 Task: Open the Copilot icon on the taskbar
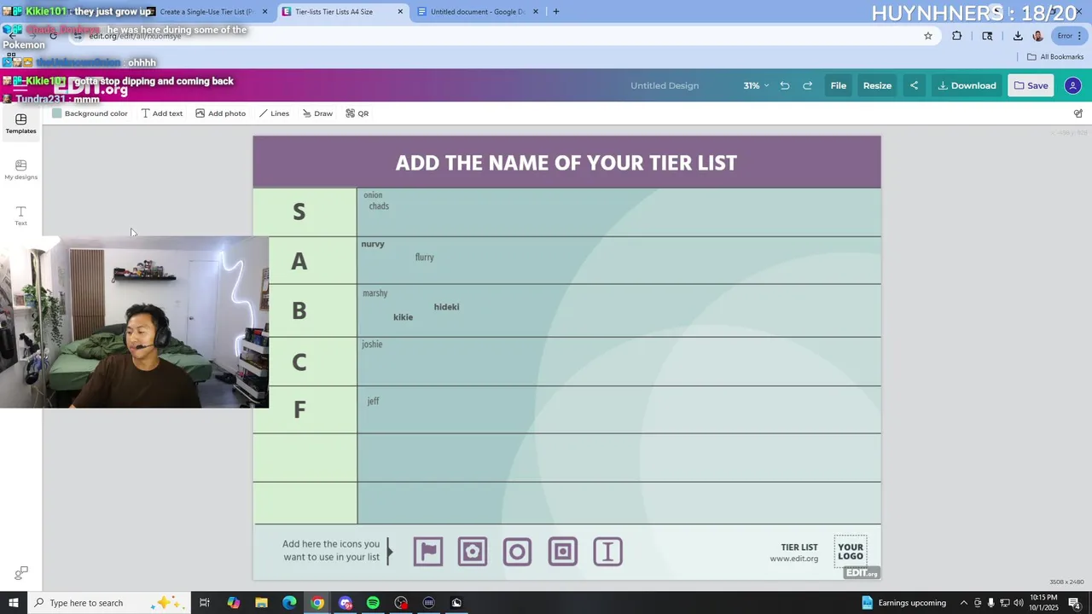click(x=233, y=603)
